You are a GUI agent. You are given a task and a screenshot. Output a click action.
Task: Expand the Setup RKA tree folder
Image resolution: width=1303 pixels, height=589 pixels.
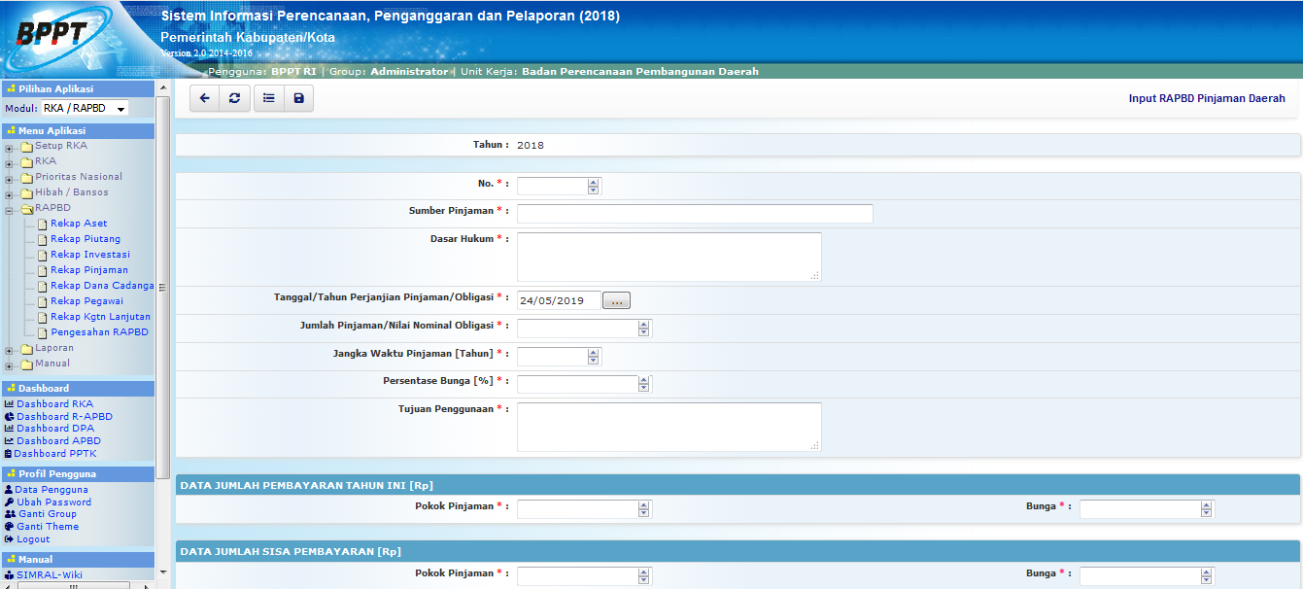9,147
